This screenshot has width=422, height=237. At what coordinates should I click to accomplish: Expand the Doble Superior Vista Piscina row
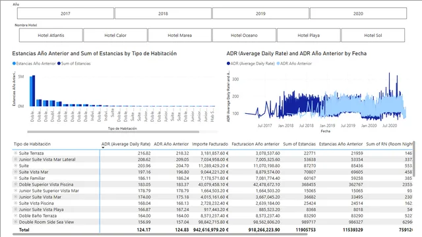pyautogui.click(x=16, y=184)
